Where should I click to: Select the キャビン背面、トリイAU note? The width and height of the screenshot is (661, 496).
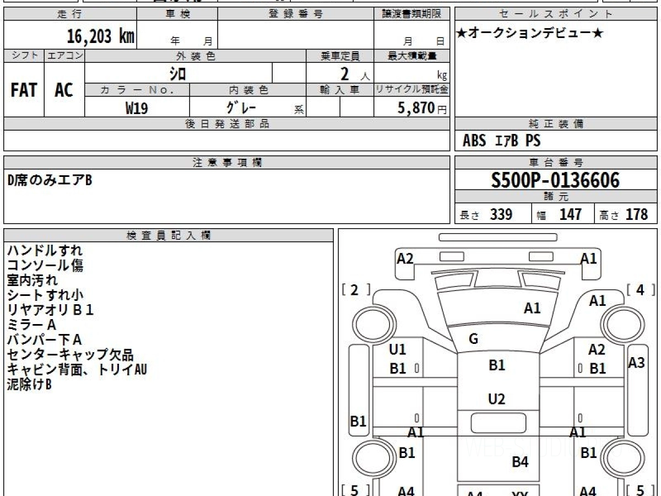click(77, 370)
